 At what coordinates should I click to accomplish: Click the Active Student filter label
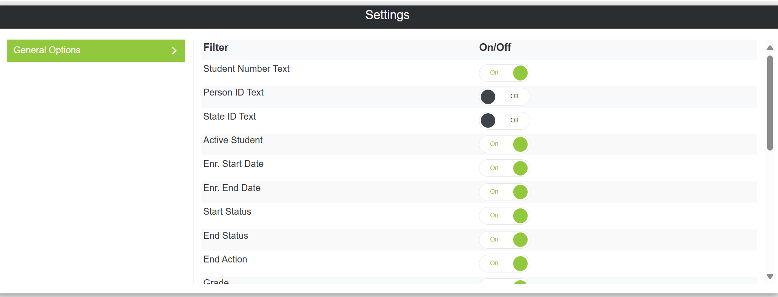point(233,140)
